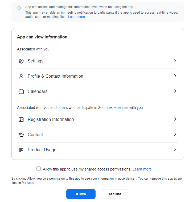This screenshot has height=202, width=193.
Task: Expand Registration Information chevron arrow
Action: click(x=175, y=119)
